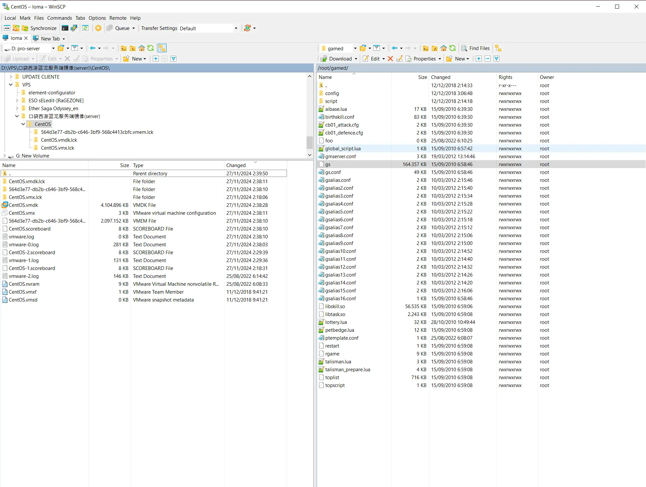Image resolution: width=646 pixels, height=487 pixels.
Task: Open the New Tab session tab
Action: click(49, 38)
